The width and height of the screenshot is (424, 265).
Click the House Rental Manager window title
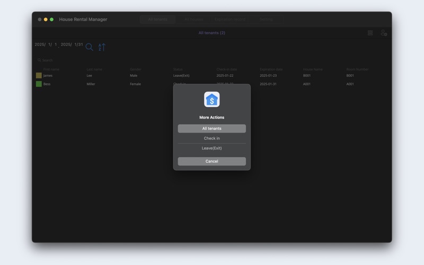83,19
